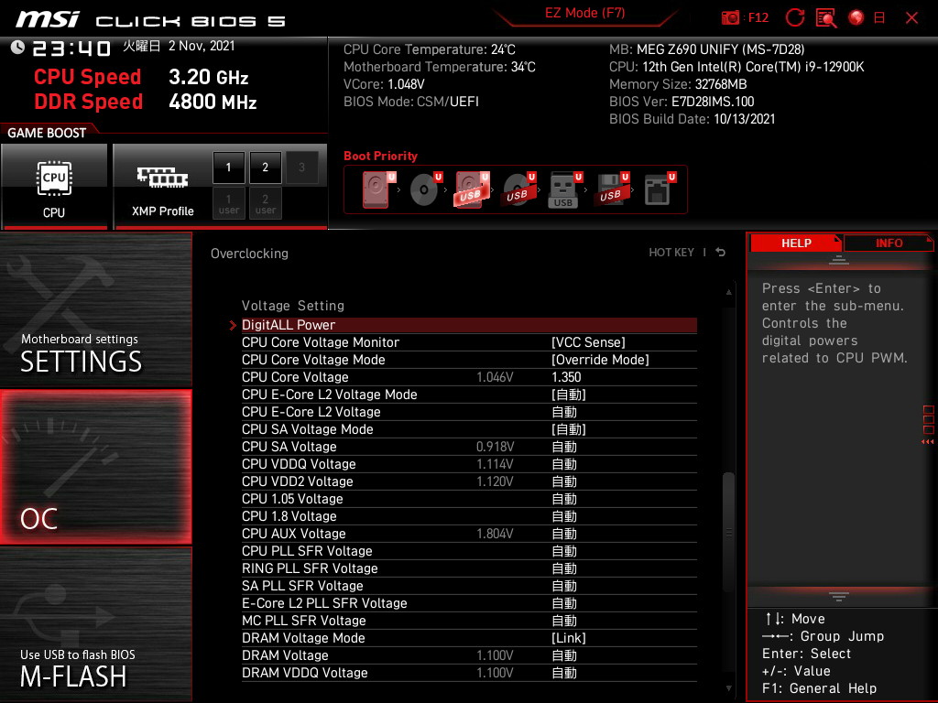Select the USB key boot device icon
Image resolution: width=938 pixels, height=703 pixels.
coord(564,189)
